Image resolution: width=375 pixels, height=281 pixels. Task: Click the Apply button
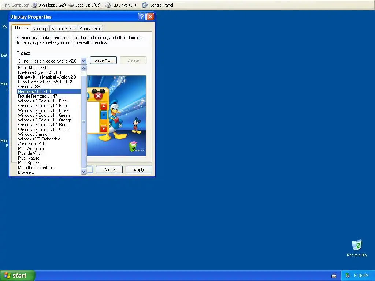coord(139,170)
